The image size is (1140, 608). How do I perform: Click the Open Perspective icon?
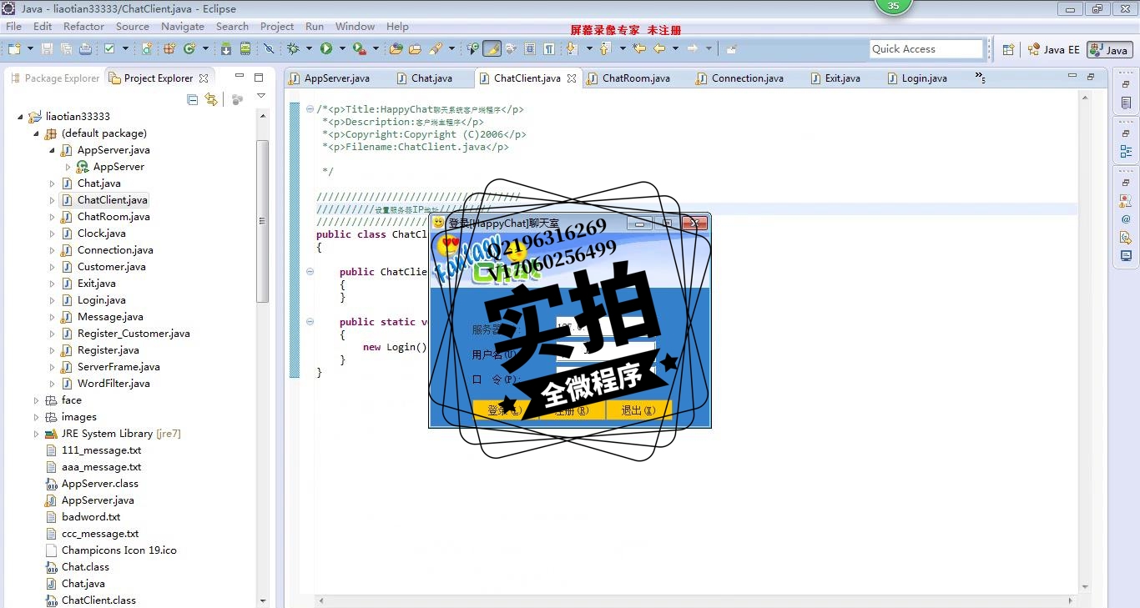pyautogui.click(x=1008, y=49)
